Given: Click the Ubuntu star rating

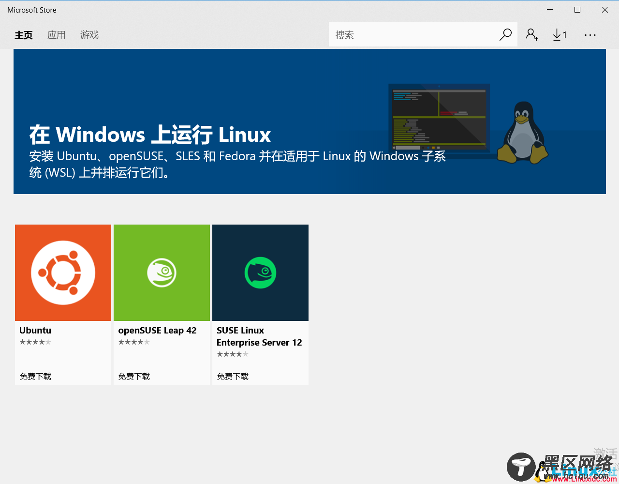Looking at the screenshot, I should pyautogui.click(x=35, y=342).
